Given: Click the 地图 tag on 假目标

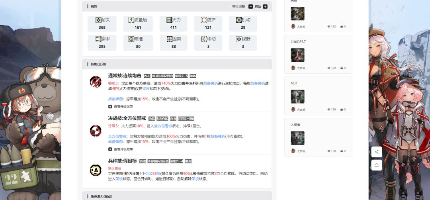Looking at the screenshot, I should [x=188, y=161].
